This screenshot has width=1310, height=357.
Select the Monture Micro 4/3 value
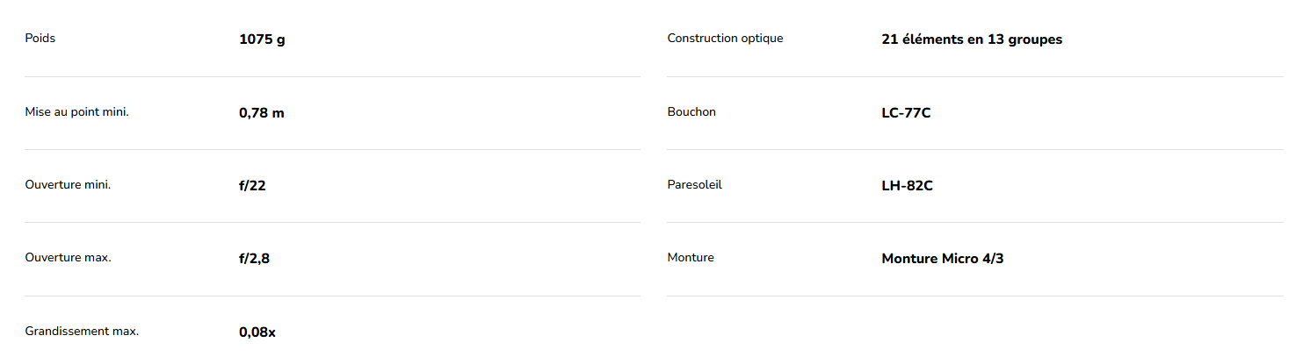(942, 259)
